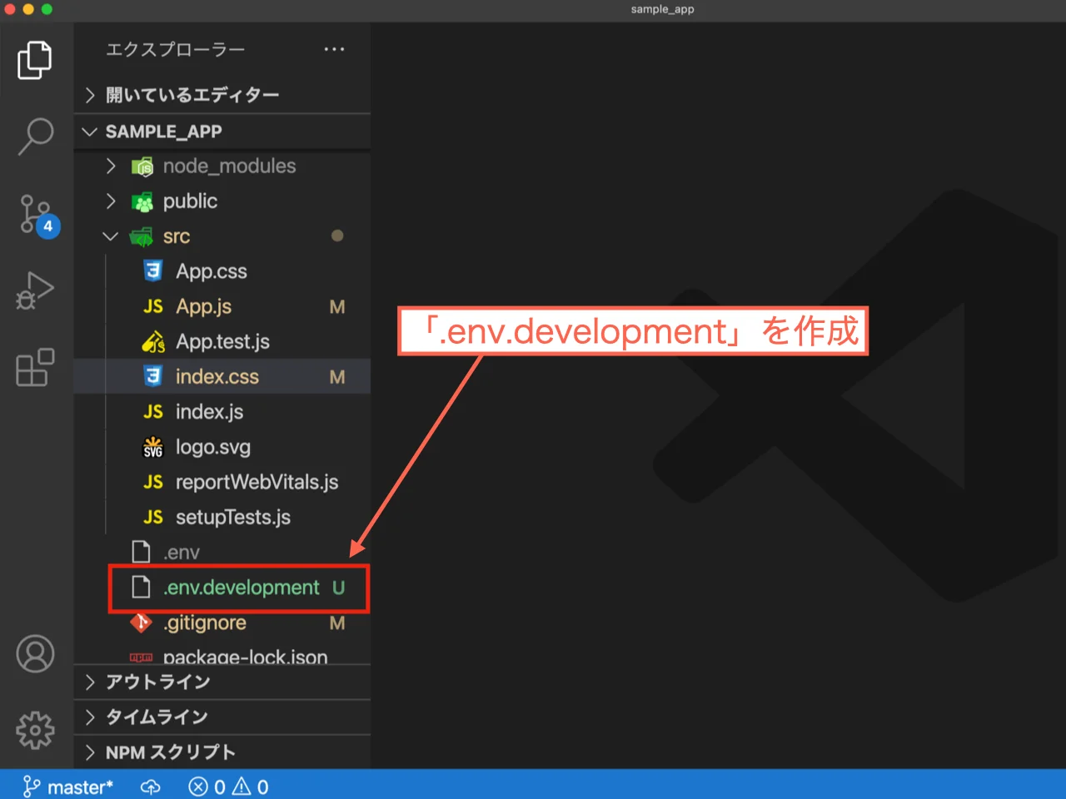The height and width of the screenshot is (799, 1066).
Task: Open the Explorer icon in the activity bar
Action: point(34,60)
